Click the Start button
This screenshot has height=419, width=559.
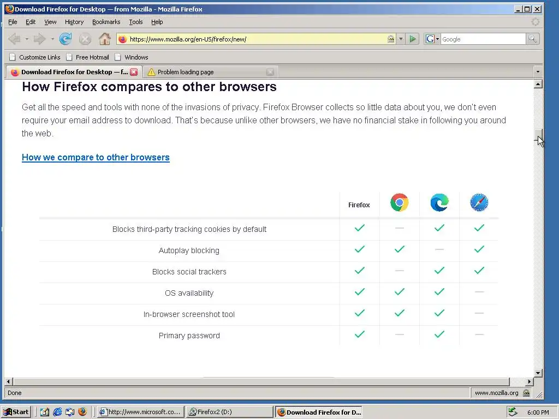pos(16,412)
